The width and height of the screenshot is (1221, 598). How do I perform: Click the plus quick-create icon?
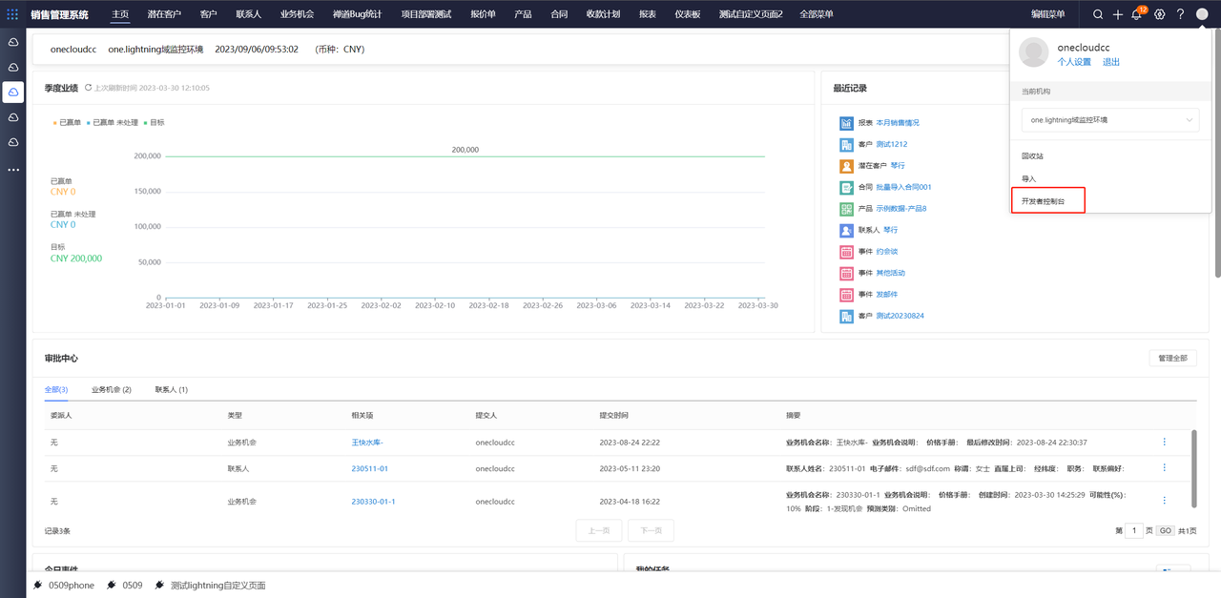[x=1118, y=14]
